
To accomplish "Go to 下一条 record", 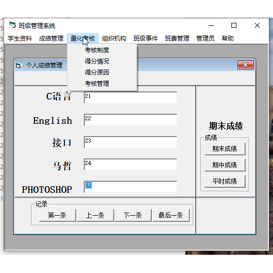I will [x=133, y=215].
